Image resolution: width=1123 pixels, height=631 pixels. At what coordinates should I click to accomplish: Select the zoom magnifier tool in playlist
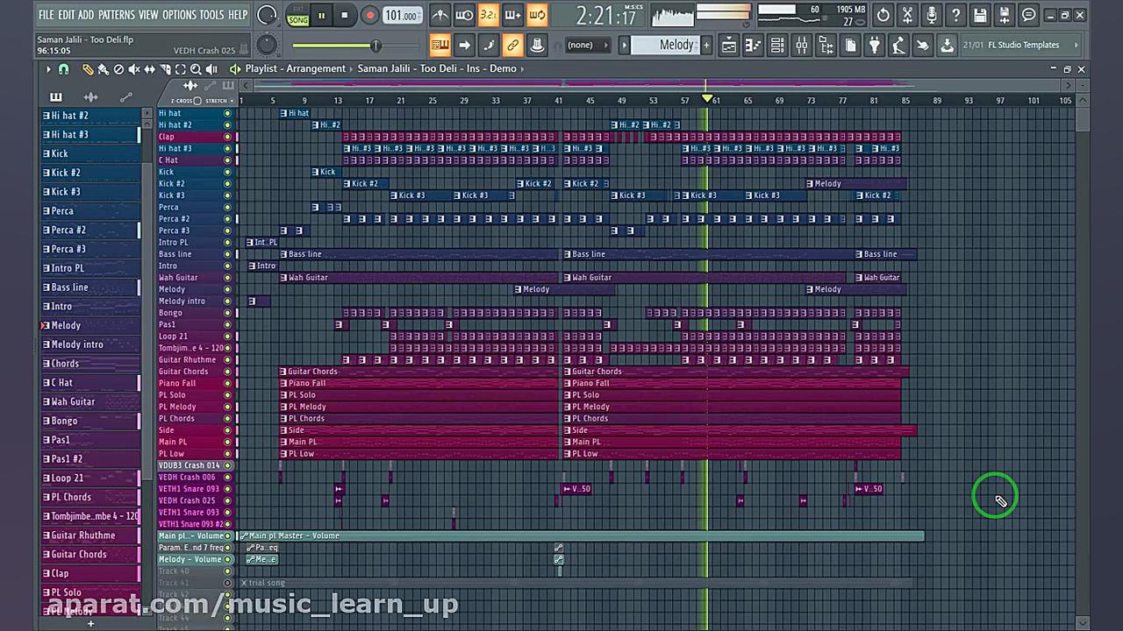pos(196,68)
